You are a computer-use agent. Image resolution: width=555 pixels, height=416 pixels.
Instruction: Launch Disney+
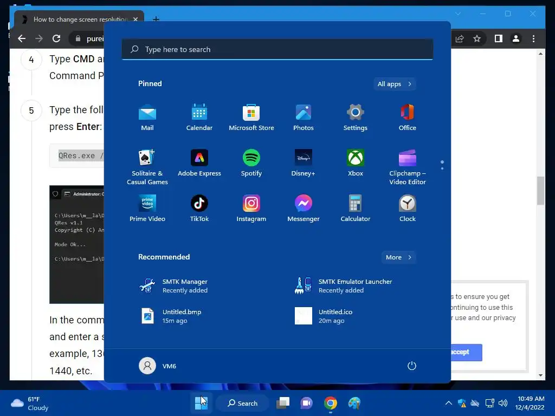[304, 164]
